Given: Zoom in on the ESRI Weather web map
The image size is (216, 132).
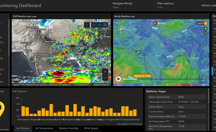Looking at the screenshot, I should click(x=105, y=71).
